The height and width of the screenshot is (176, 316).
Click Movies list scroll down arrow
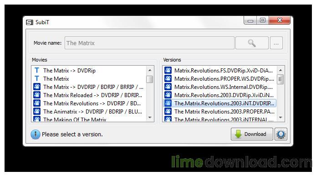150,118
